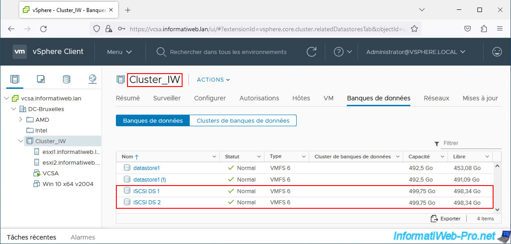Click the datastore icon beside ISCSI DS 1

pyautogui.click(x=127, y=191)
